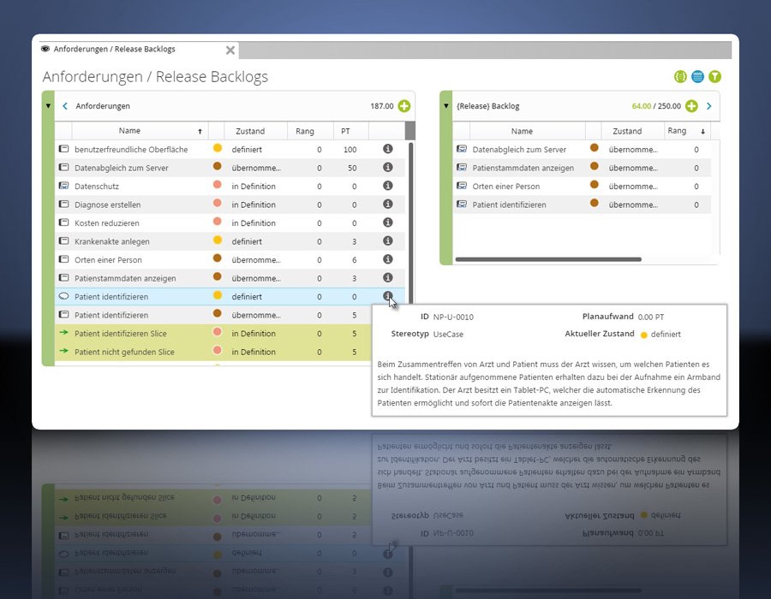Select Patient identifizieren Slice row
The image size is (771, 599).
point(213,334)
